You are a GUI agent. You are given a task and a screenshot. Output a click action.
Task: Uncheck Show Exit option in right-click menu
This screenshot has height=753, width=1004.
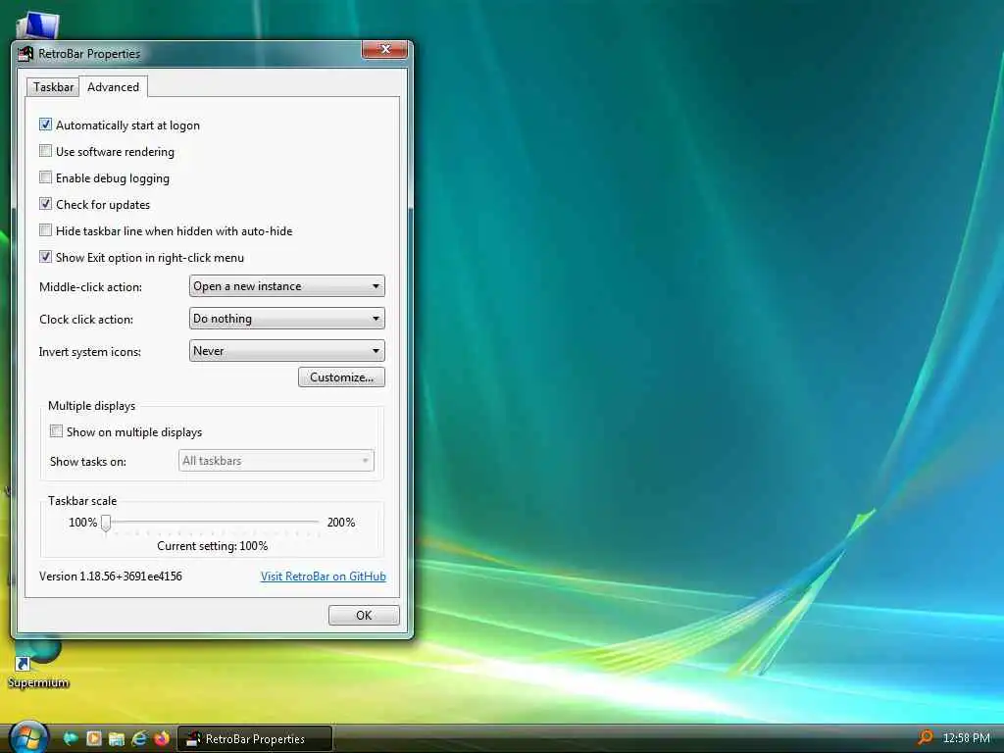pos(45,258)
